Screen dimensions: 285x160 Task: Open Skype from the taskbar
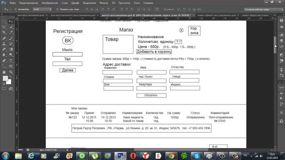196,156
